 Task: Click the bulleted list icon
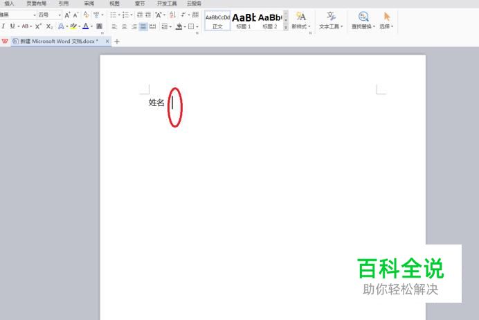tap(113, 15)
